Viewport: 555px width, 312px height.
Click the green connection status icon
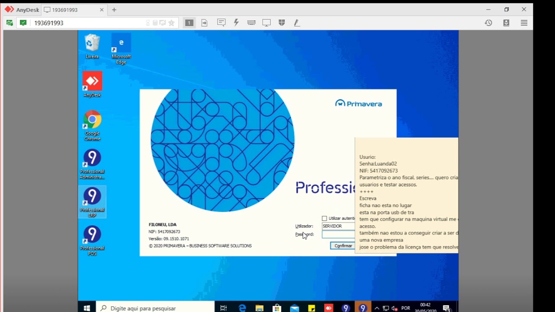(23, 23)
